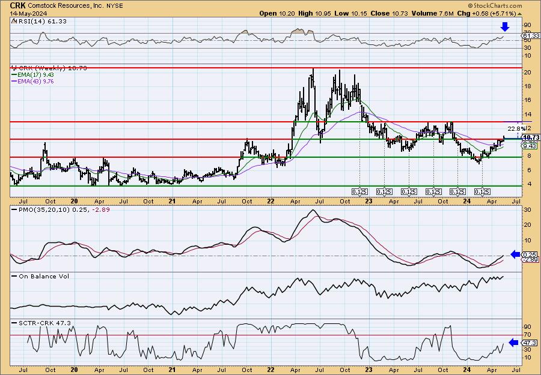This screenshot has width=541, height=375.
Task: Click the 10.73 price tag on right axis
Action: (x=531, y=137)
